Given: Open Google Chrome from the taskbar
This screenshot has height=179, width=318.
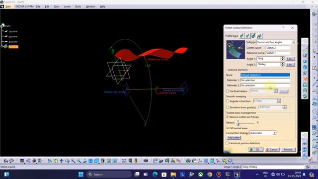Looking at the screenshot, I should [210, 175].
